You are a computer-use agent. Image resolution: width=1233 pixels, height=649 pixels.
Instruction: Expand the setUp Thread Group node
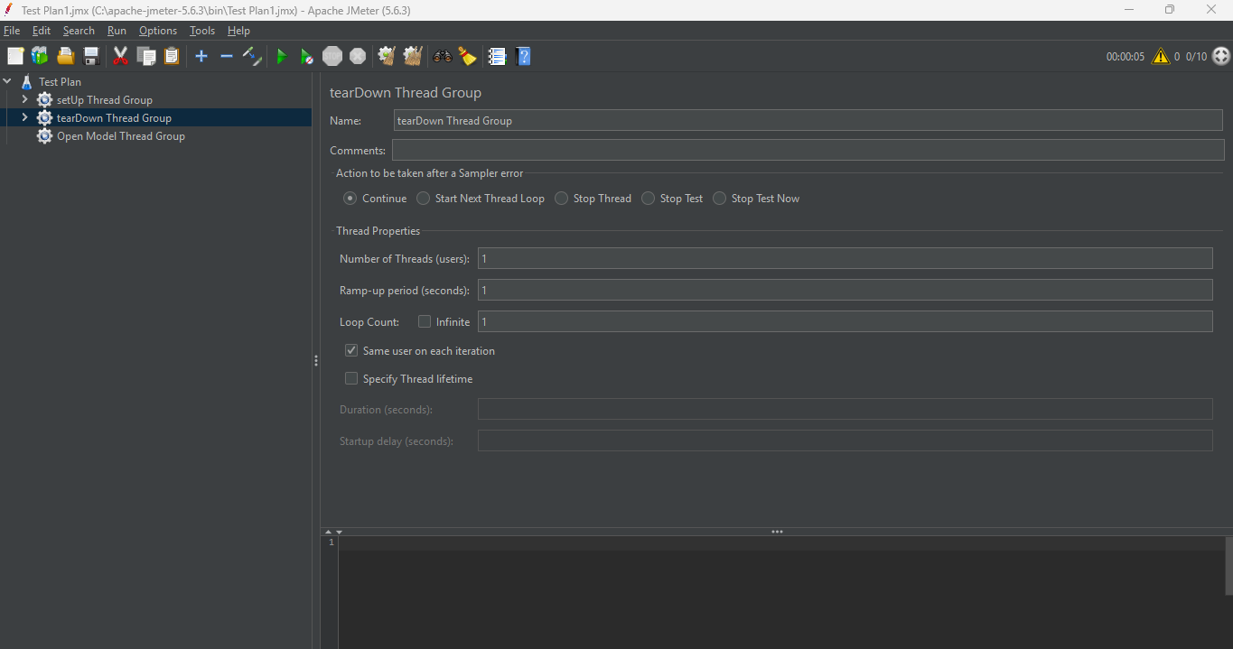(x=24, y=99)
